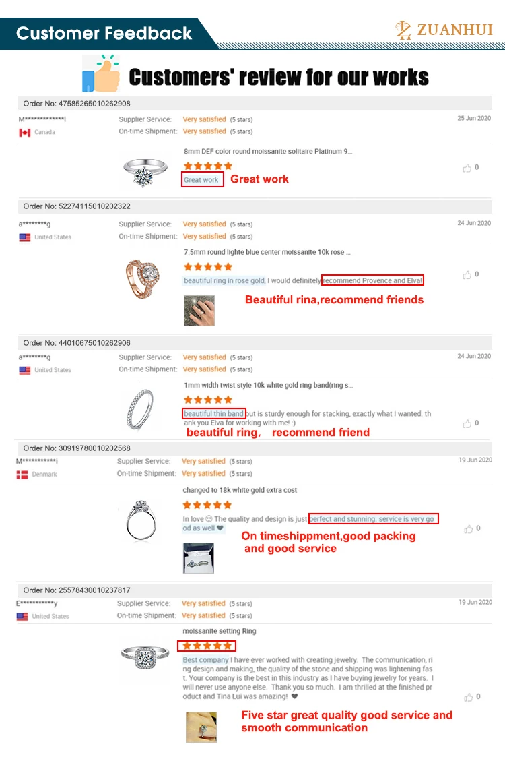The image size is (505, 763).
Task: Click 1mm width twist style ring title
Action: (267, 386)
